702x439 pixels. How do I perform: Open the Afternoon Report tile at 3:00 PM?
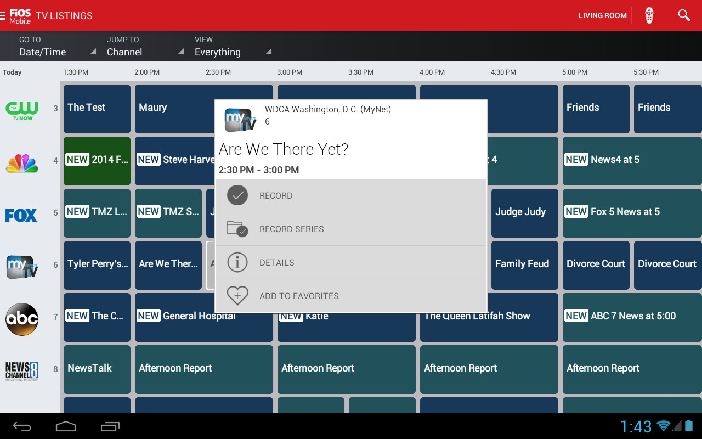coord(347,369)
